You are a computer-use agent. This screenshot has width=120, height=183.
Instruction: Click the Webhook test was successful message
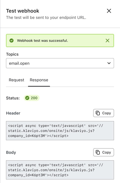(42, 41)
